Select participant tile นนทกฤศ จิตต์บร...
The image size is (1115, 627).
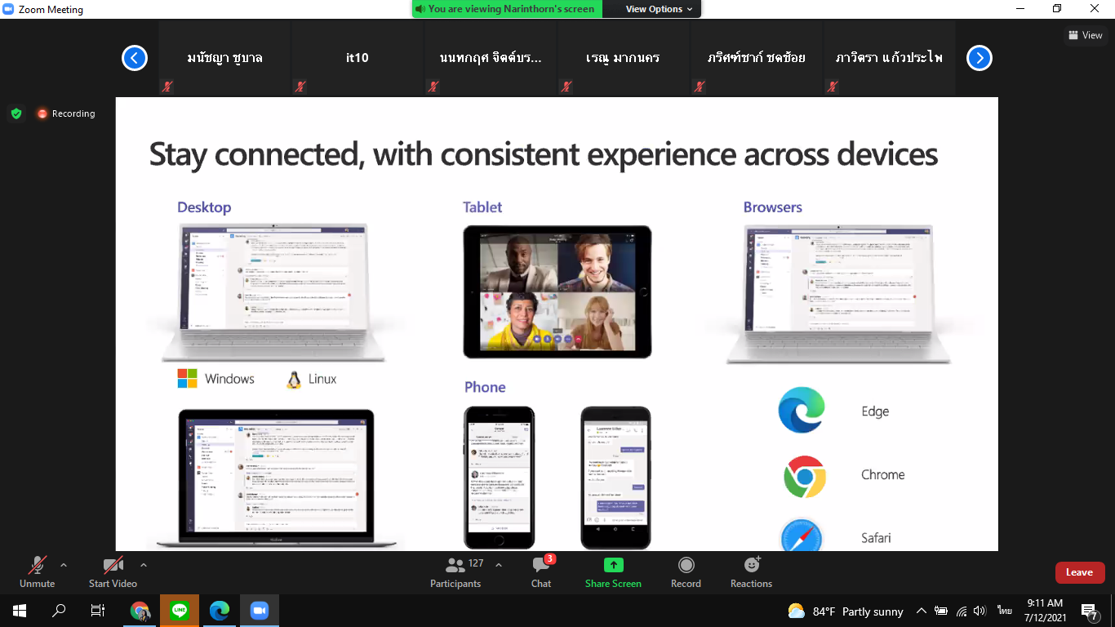(491, 58)
